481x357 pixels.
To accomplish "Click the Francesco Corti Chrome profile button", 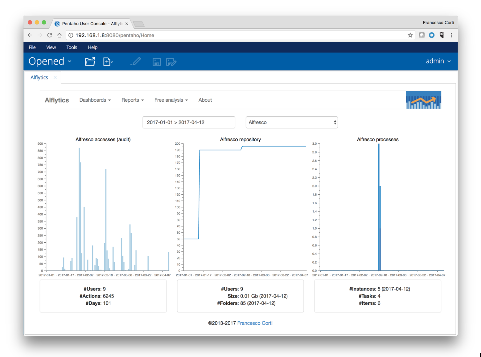I will pyautogui.click(x=438, y=23).
